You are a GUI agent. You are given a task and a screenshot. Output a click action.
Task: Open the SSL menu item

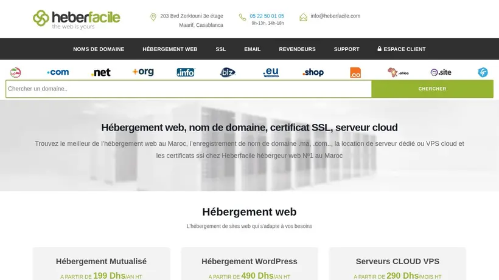(220, 49)
